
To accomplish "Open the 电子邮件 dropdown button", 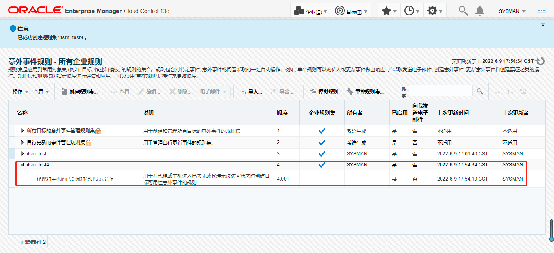I will point(214,91).
